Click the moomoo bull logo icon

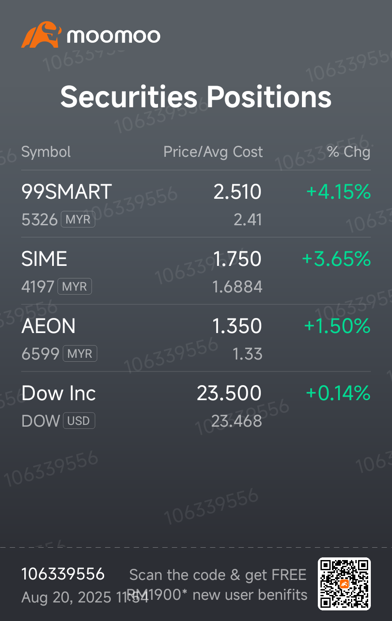pos(41,34)
